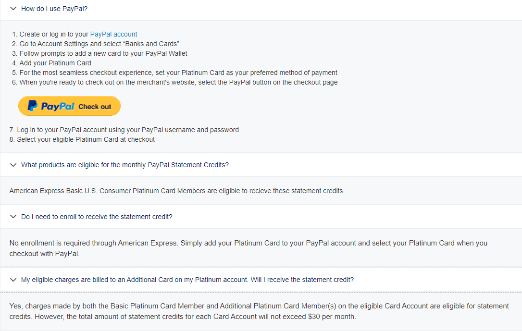522x331 pixels.
Task: Click step 4 "Add your Platinum Card"
Action: (x=51, y=63)
